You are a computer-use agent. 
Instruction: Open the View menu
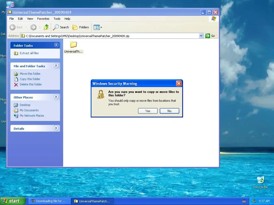coord(30,19)
